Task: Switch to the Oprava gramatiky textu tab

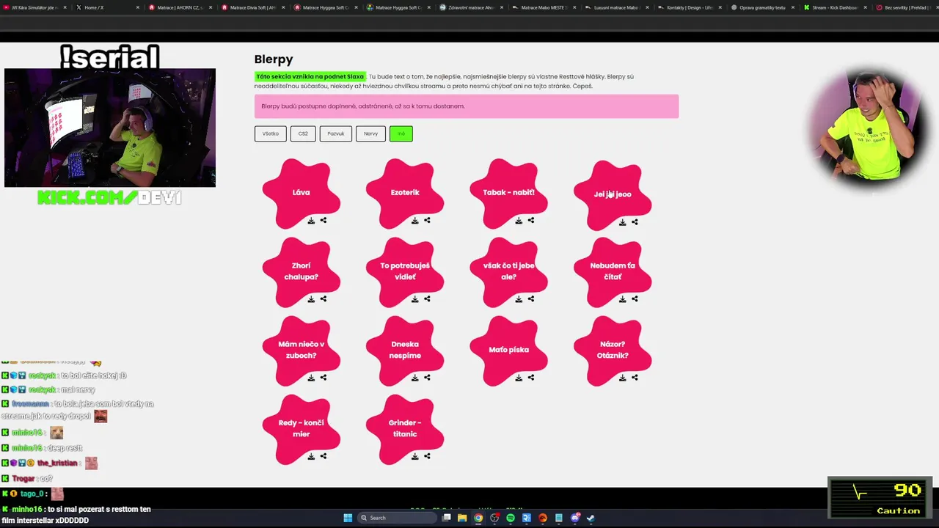Action: (x=761, y=7)
